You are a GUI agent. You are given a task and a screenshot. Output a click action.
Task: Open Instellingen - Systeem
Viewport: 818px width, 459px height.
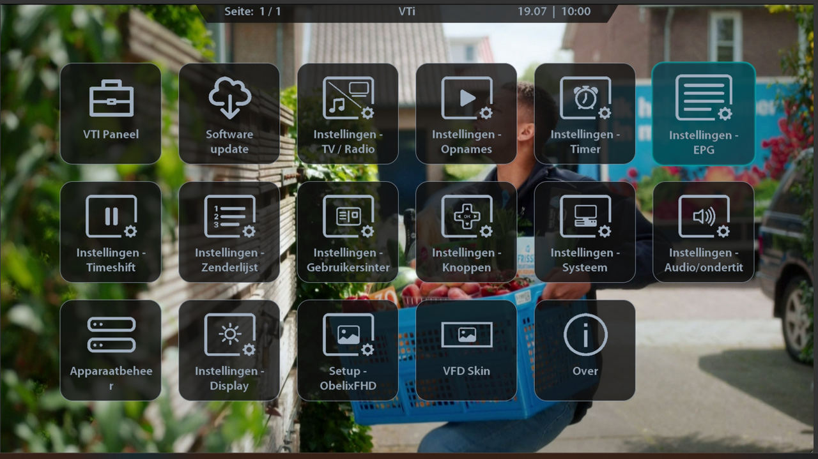pyautogui.click(x=585, y=231)
